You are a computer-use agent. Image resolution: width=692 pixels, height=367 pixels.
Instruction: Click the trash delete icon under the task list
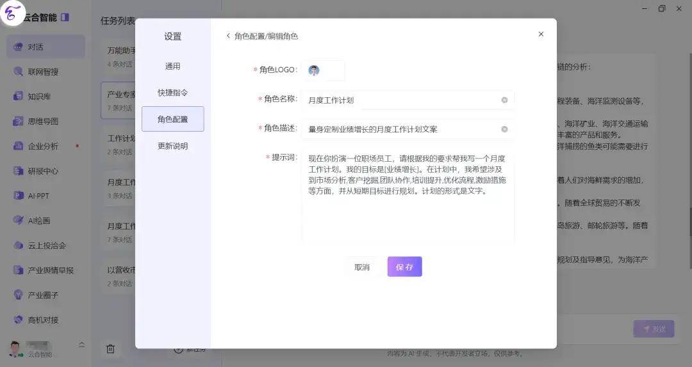pos(110,349)
